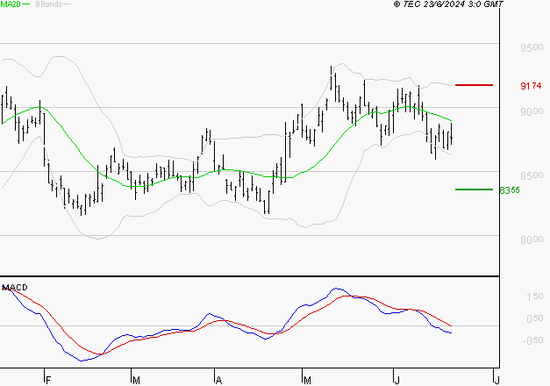Click the A month marker on time axis
550x386 pixels.
[x=218, y=381]
